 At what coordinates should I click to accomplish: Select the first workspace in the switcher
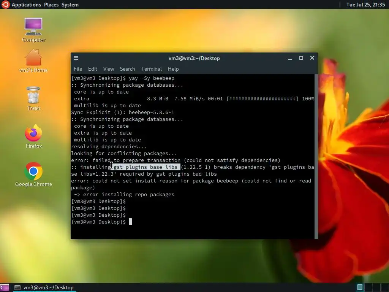[x=360, y=287]
